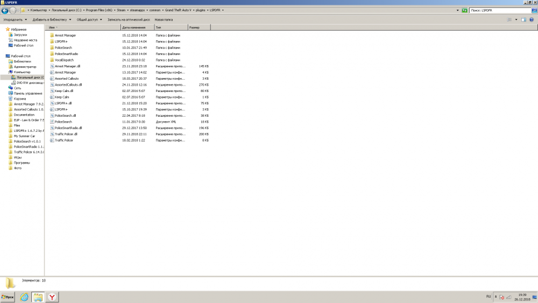Sort by the Имя column header

coord(83,27)
